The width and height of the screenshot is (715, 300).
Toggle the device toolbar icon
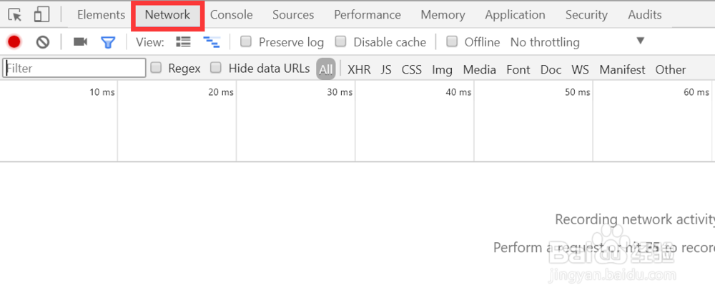point(42,15)
